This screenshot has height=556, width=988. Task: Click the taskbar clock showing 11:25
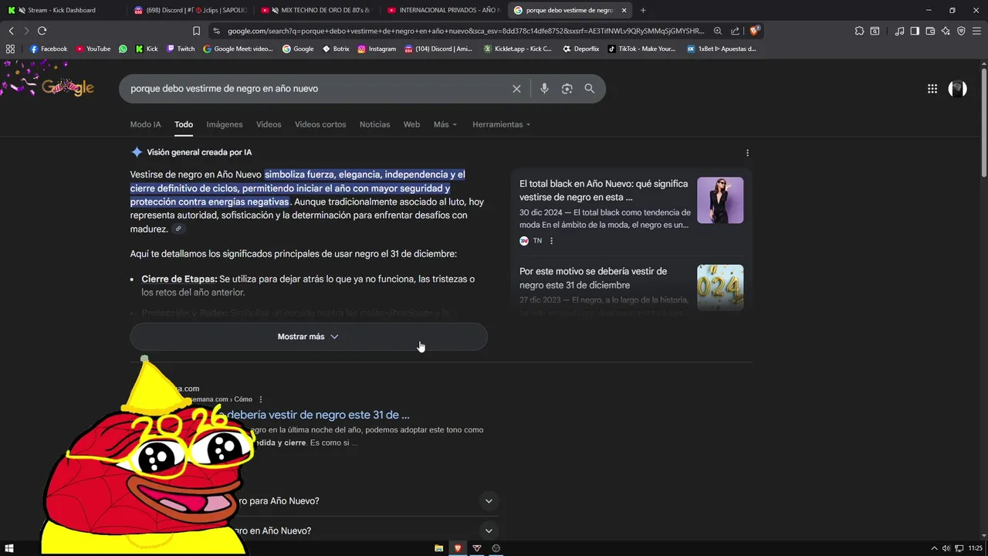[976, 548]
